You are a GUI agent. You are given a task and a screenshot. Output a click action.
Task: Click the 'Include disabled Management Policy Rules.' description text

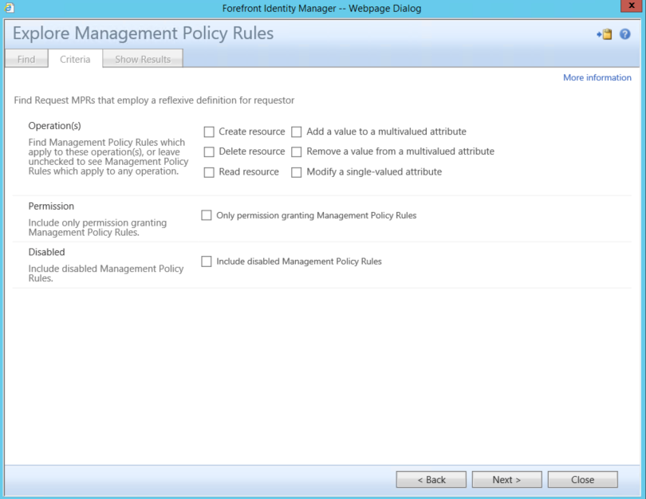click(106, 273)
